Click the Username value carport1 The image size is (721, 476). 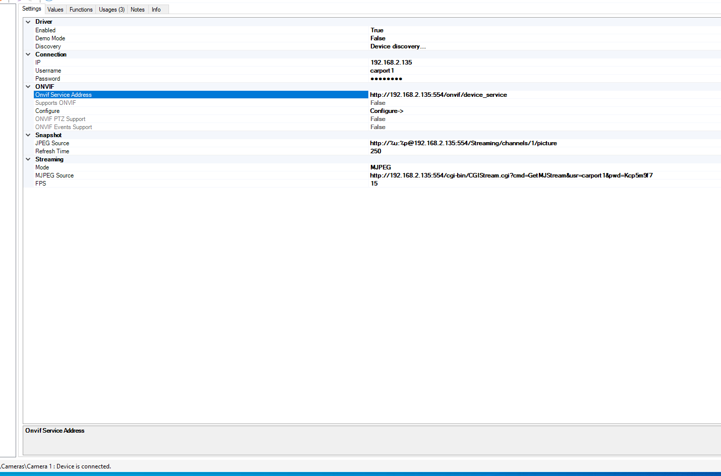pos(382,71)
